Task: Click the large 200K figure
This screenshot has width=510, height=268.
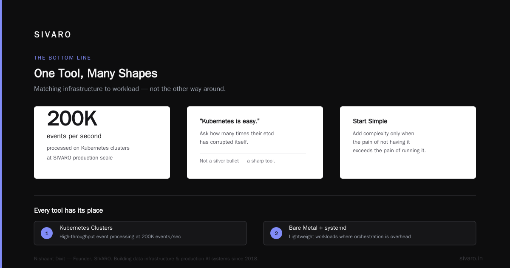Action: (x=72, y=119)
